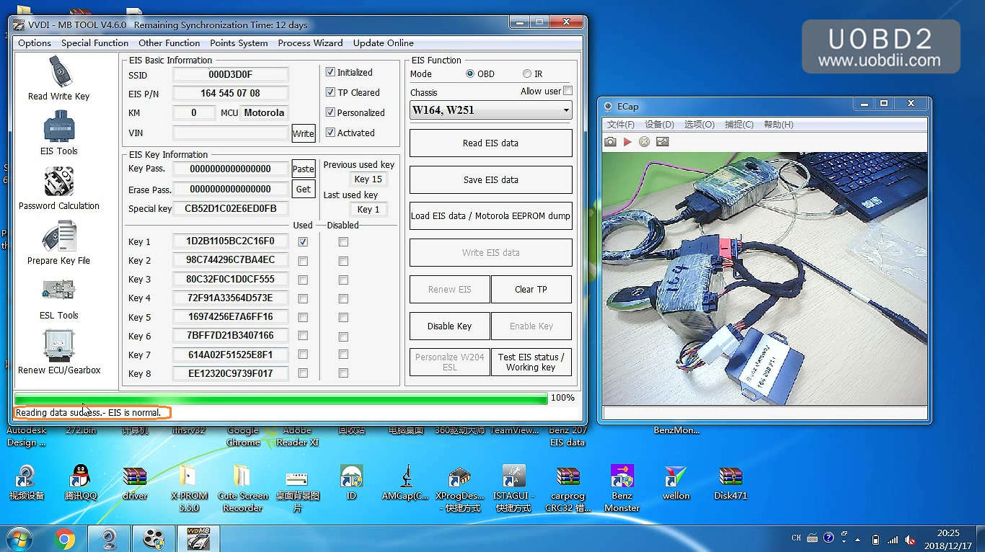Select the IR mode radio button
Image resolution: width=985 pixels, height=552 pixels.
tap(527, 74)
